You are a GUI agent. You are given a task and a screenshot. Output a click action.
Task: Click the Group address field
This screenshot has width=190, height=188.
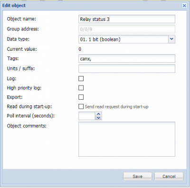tap(127, 29)
